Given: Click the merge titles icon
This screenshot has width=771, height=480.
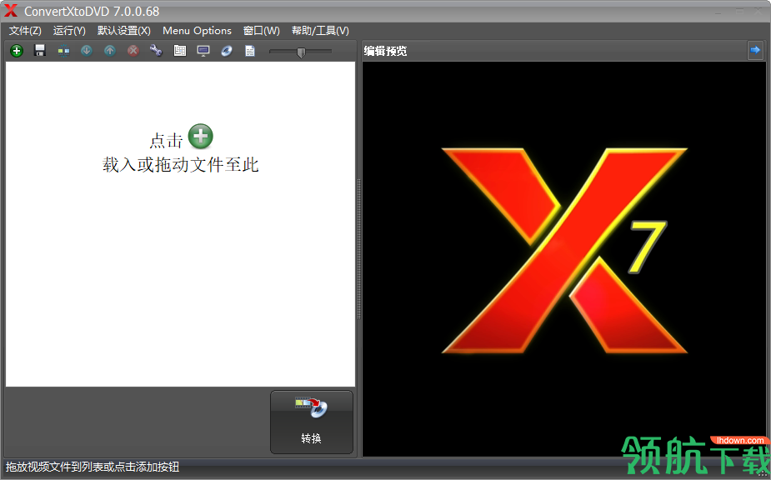Looking at the screenshot, I should point(63,51).
